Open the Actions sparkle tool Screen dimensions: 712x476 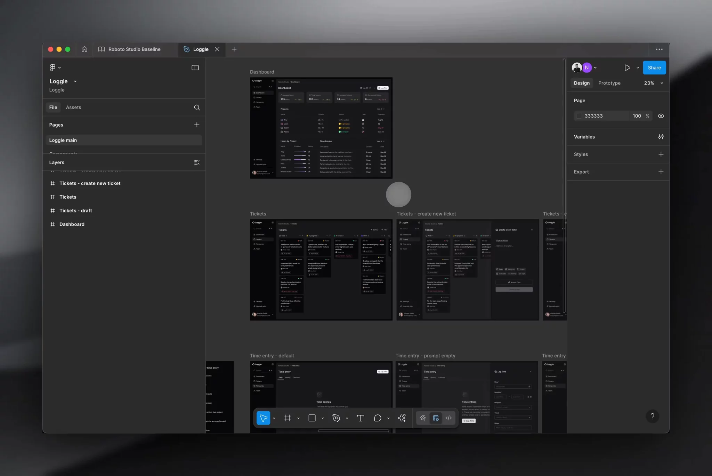click(402, 418)
